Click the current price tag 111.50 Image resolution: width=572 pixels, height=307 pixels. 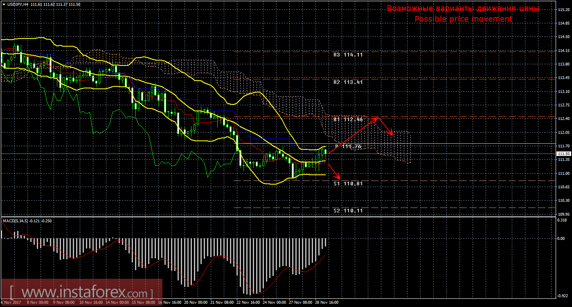pyautogui.click(x=564, y=153)
